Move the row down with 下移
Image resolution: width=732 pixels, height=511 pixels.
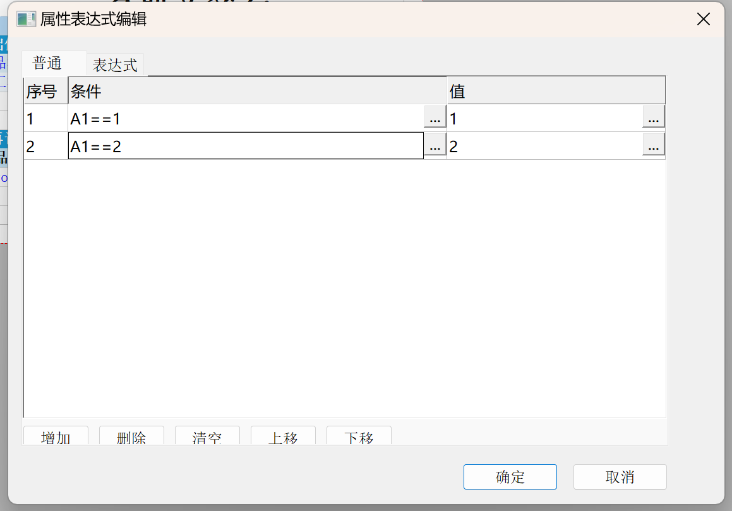(359, 436)
